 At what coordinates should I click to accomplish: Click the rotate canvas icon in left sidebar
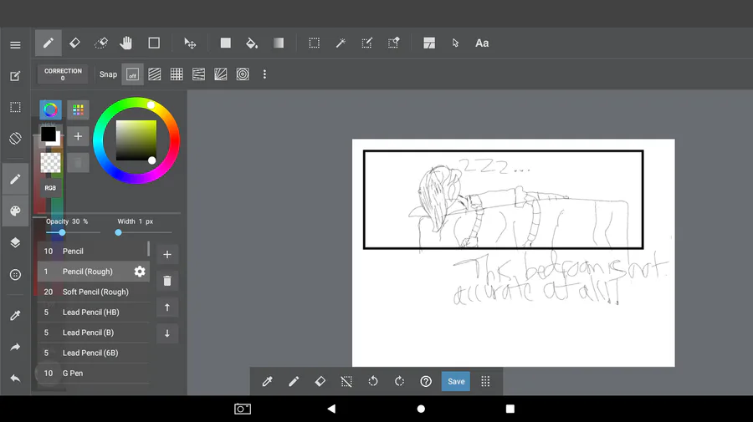15,138
